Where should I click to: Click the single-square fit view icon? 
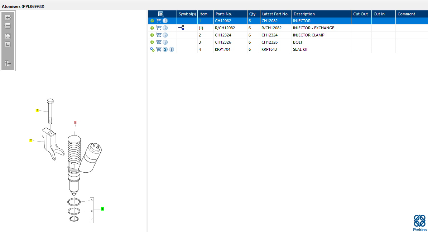coord(8,44)
